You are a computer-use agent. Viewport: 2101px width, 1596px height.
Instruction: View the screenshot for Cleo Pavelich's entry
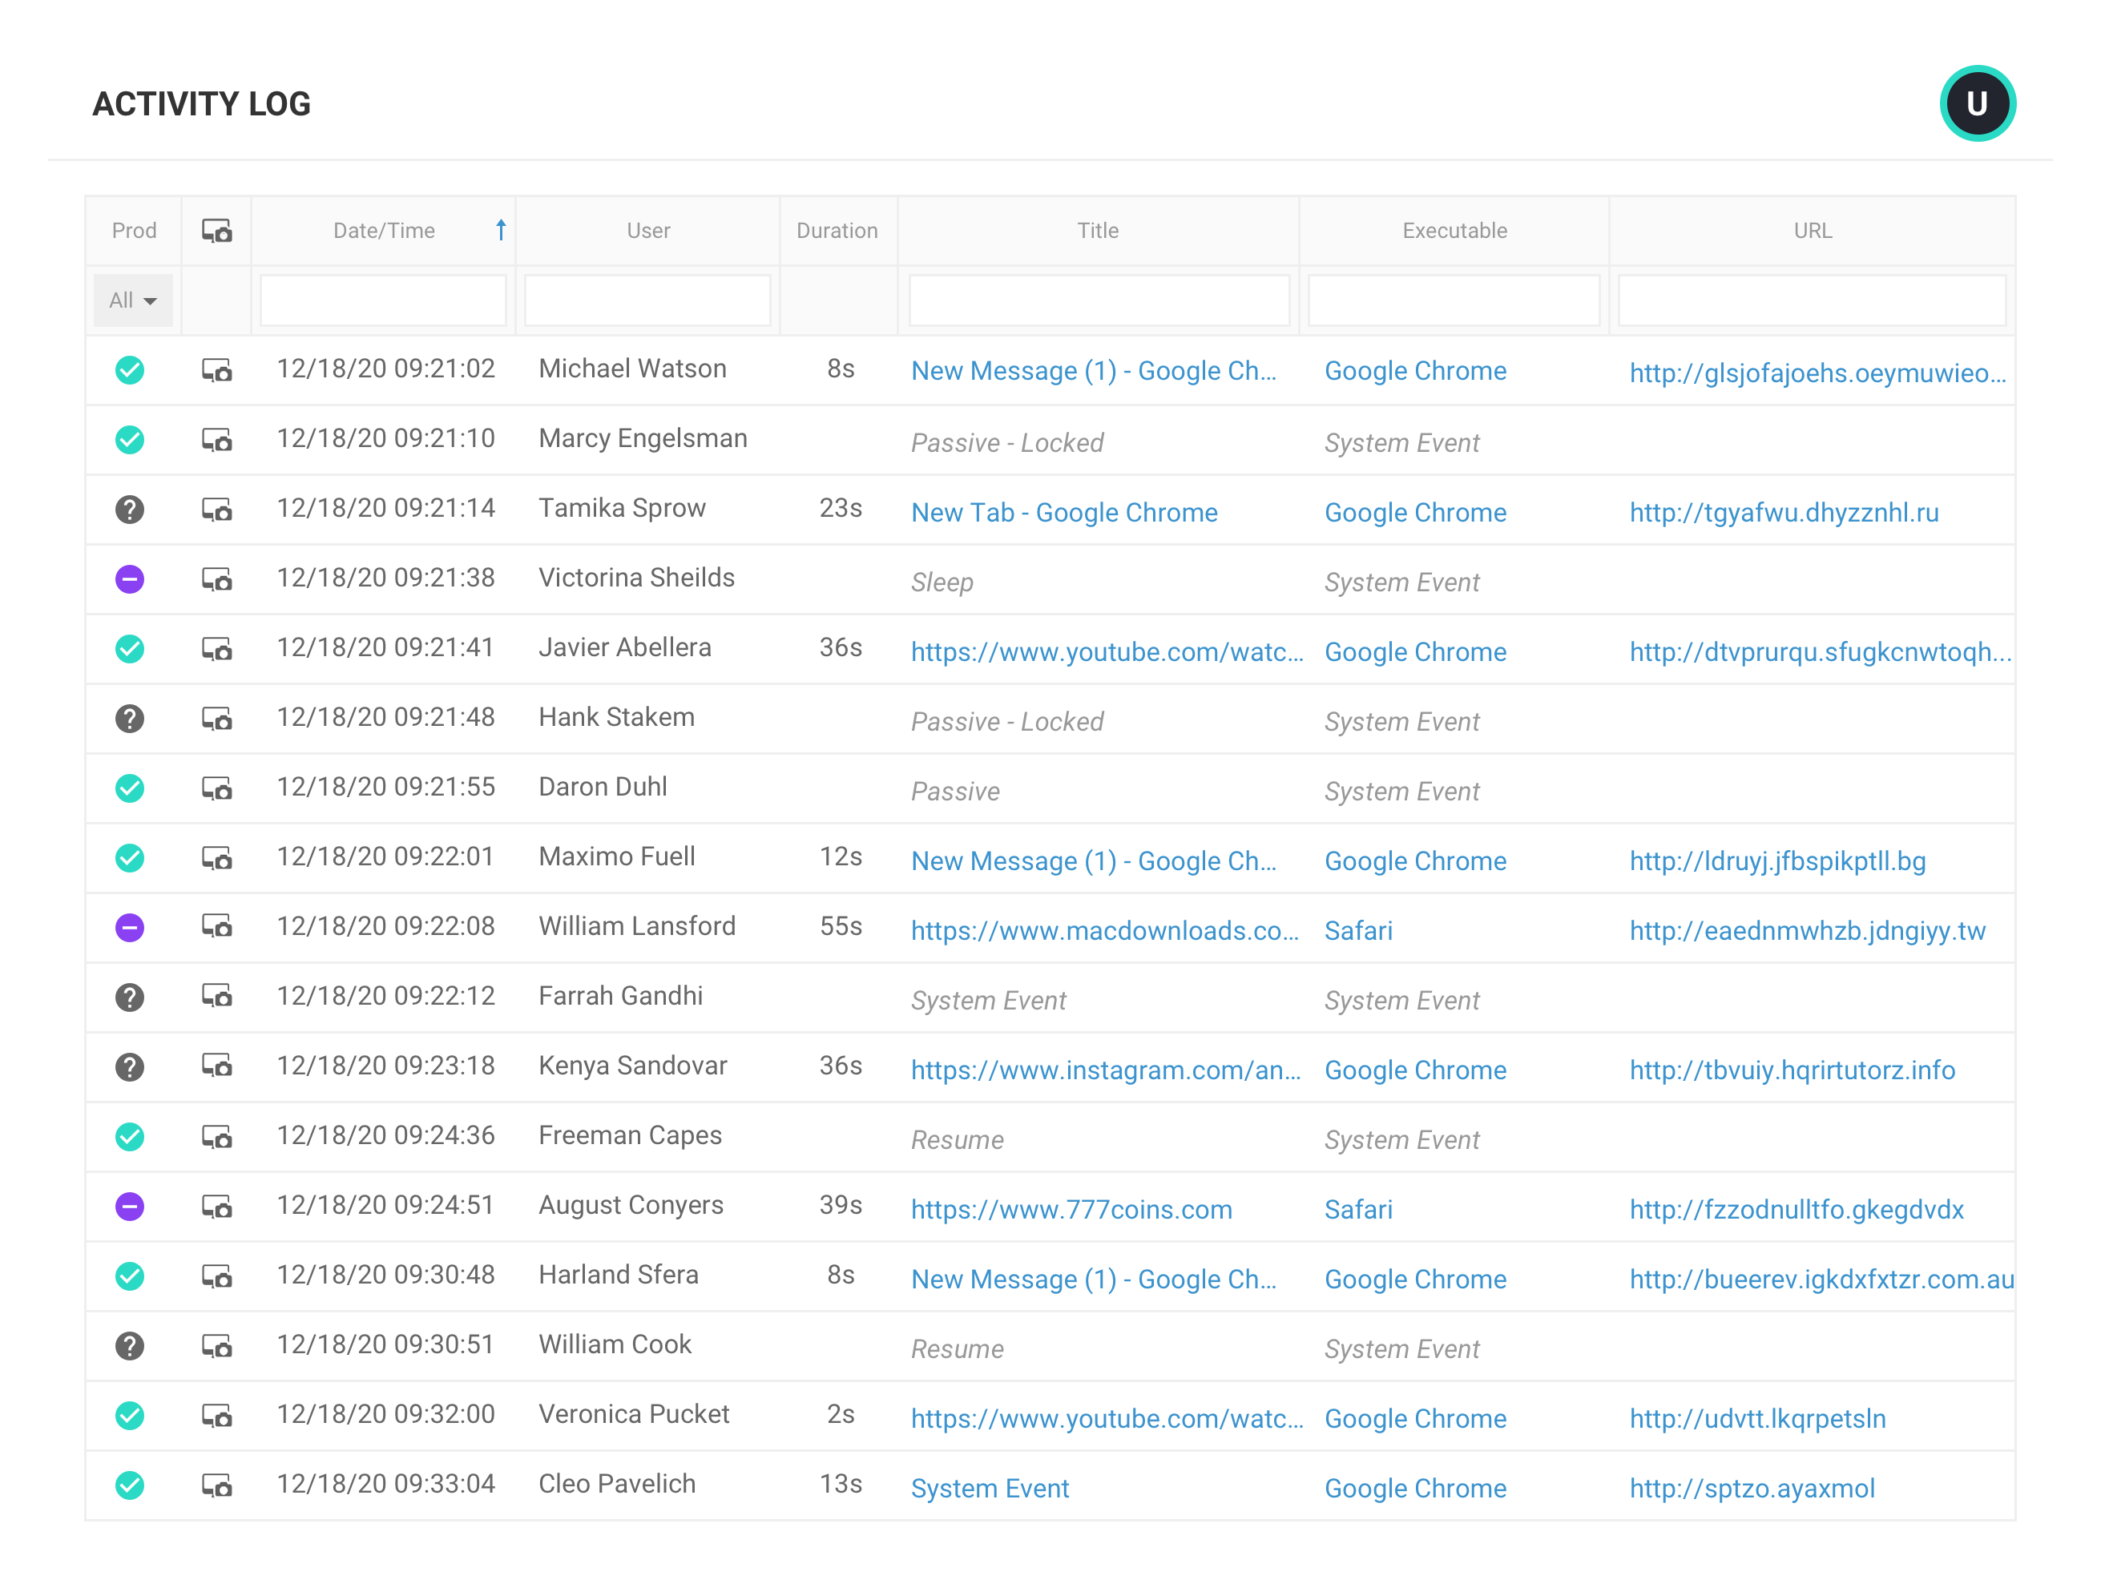[216, 1484]
